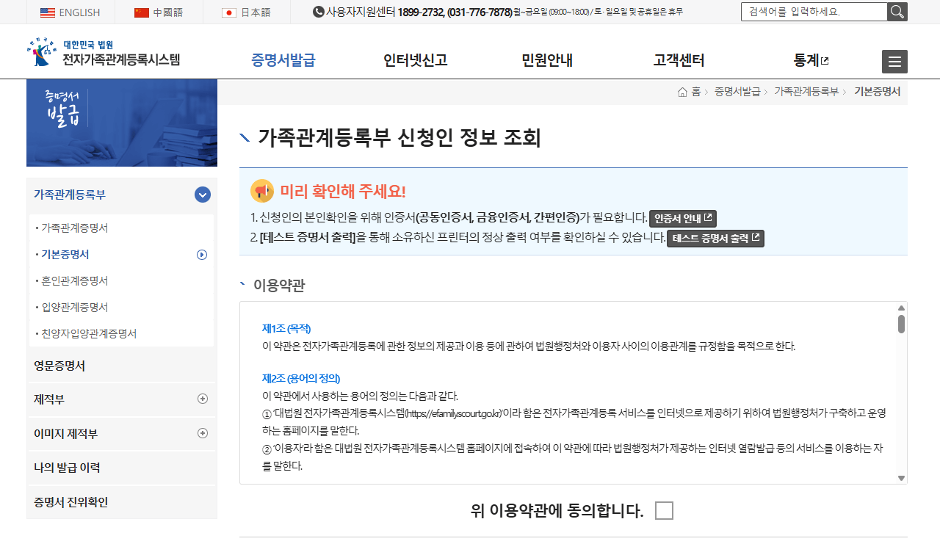Expand the 이미지 제적부 sidebar section
Viewport: 940px width, 544px height.
[203, 433]
